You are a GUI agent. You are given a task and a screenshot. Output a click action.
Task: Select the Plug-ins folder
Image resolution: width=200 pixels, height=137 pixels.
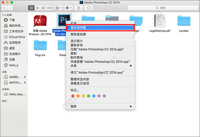(x=40, y=45)
